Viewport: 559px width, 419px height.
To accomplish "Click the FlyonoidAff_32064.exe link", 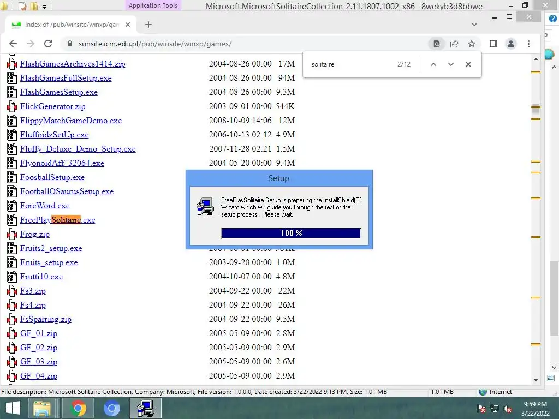I will 62,163.
